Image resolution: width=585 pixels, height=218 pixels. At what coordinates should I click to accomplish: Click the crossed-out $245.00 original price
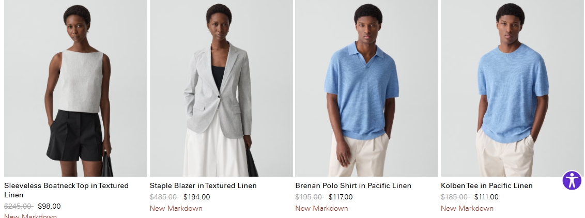pyautogui.click(x=19, y=206)
